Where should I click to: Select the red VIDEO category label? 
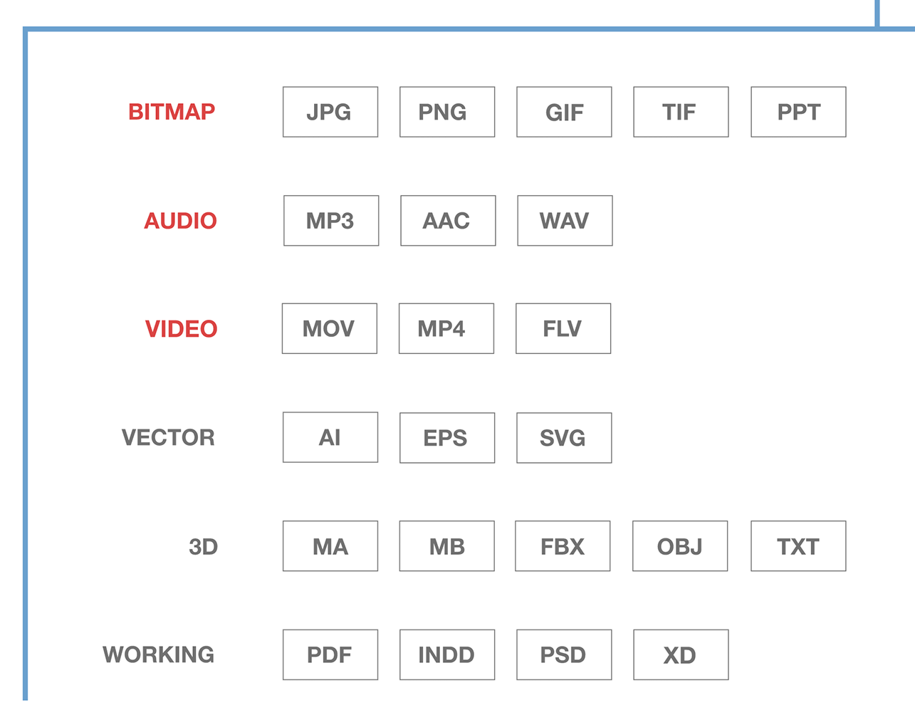181,328
